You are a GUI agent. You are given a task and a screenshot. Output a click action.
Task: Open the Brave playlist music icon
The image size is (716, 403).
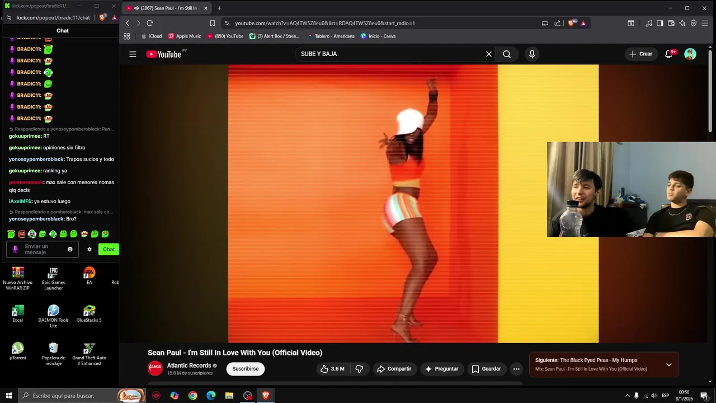[x=649, y=23]
